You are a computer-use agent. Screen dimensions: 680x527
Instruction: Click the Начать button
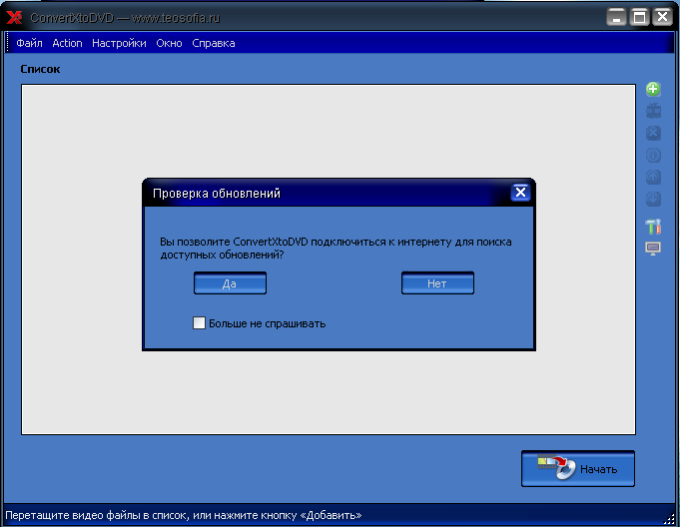click(x=577, y=468)
